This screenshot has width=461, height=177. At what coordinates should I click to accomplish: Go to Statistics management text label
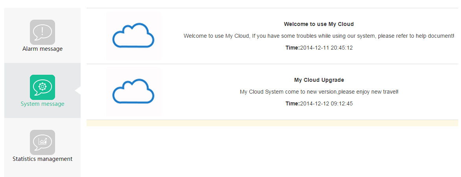42,159
